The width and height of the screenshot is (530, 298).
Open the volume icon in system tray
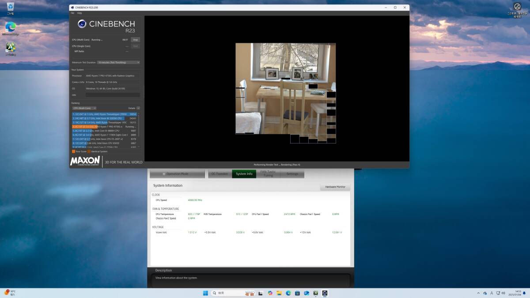(503, 293)
